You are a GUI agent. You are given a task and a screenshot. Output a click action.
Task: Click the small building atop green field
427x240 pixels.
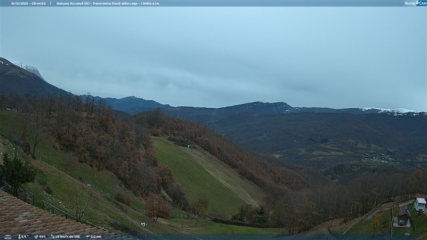pos(191,146)
